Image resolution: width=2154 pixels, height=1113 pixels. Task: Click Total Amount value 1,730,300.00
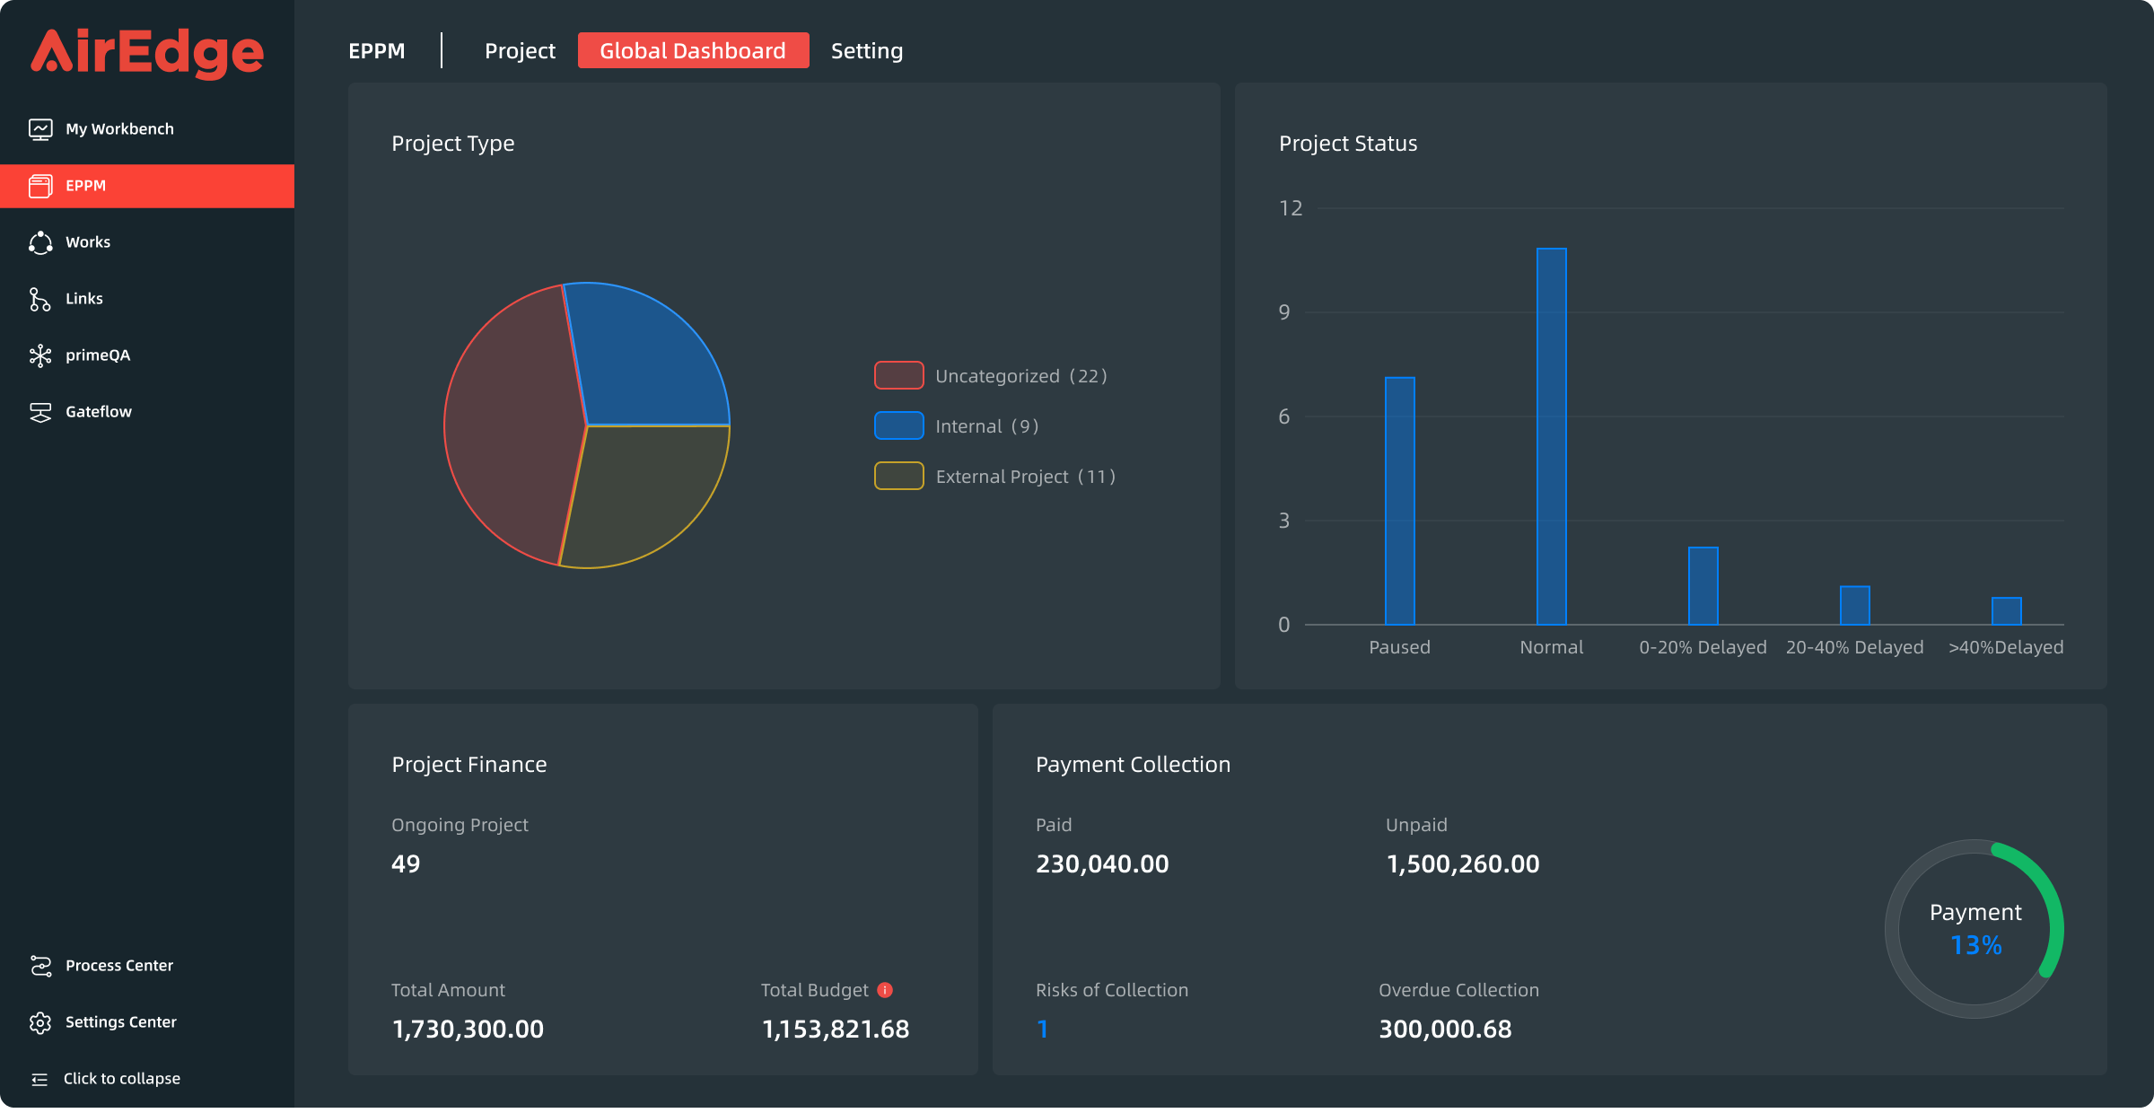[468, 1030]
